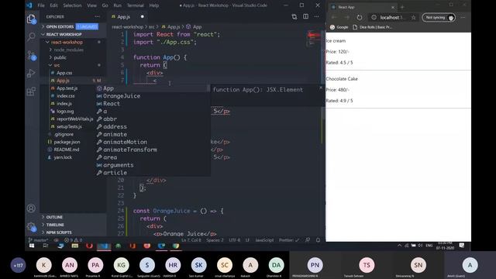The image size is (496, 279).
Task: Open the Extensions view
Action: point(31,91)
